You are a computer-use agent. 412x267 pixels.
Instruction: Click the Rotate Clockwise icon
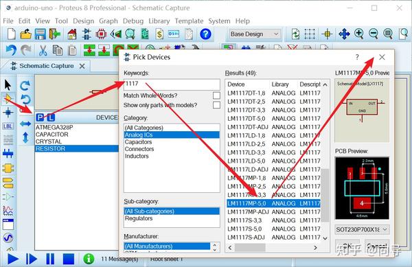click(x=25, y=85)
